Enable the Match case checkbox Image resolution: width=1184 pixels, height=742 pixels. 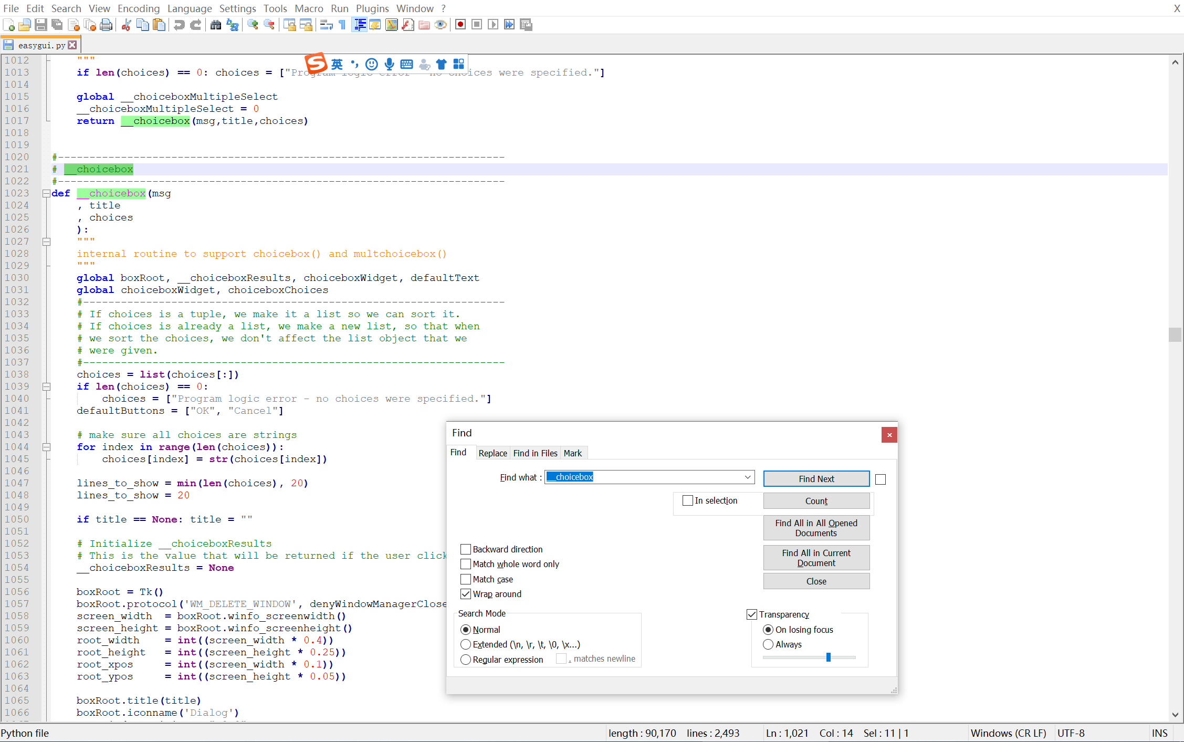coord(466,579)
